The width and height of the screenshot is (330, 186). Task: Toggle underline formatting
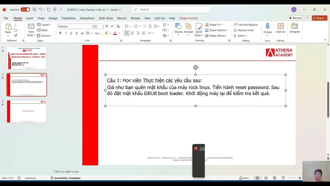(x=71, y=33)
